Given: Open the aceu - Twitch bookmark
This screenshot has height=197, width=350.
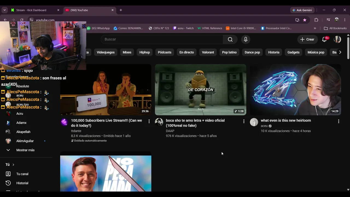Looking at the screenshot, I should pos(183,28).
